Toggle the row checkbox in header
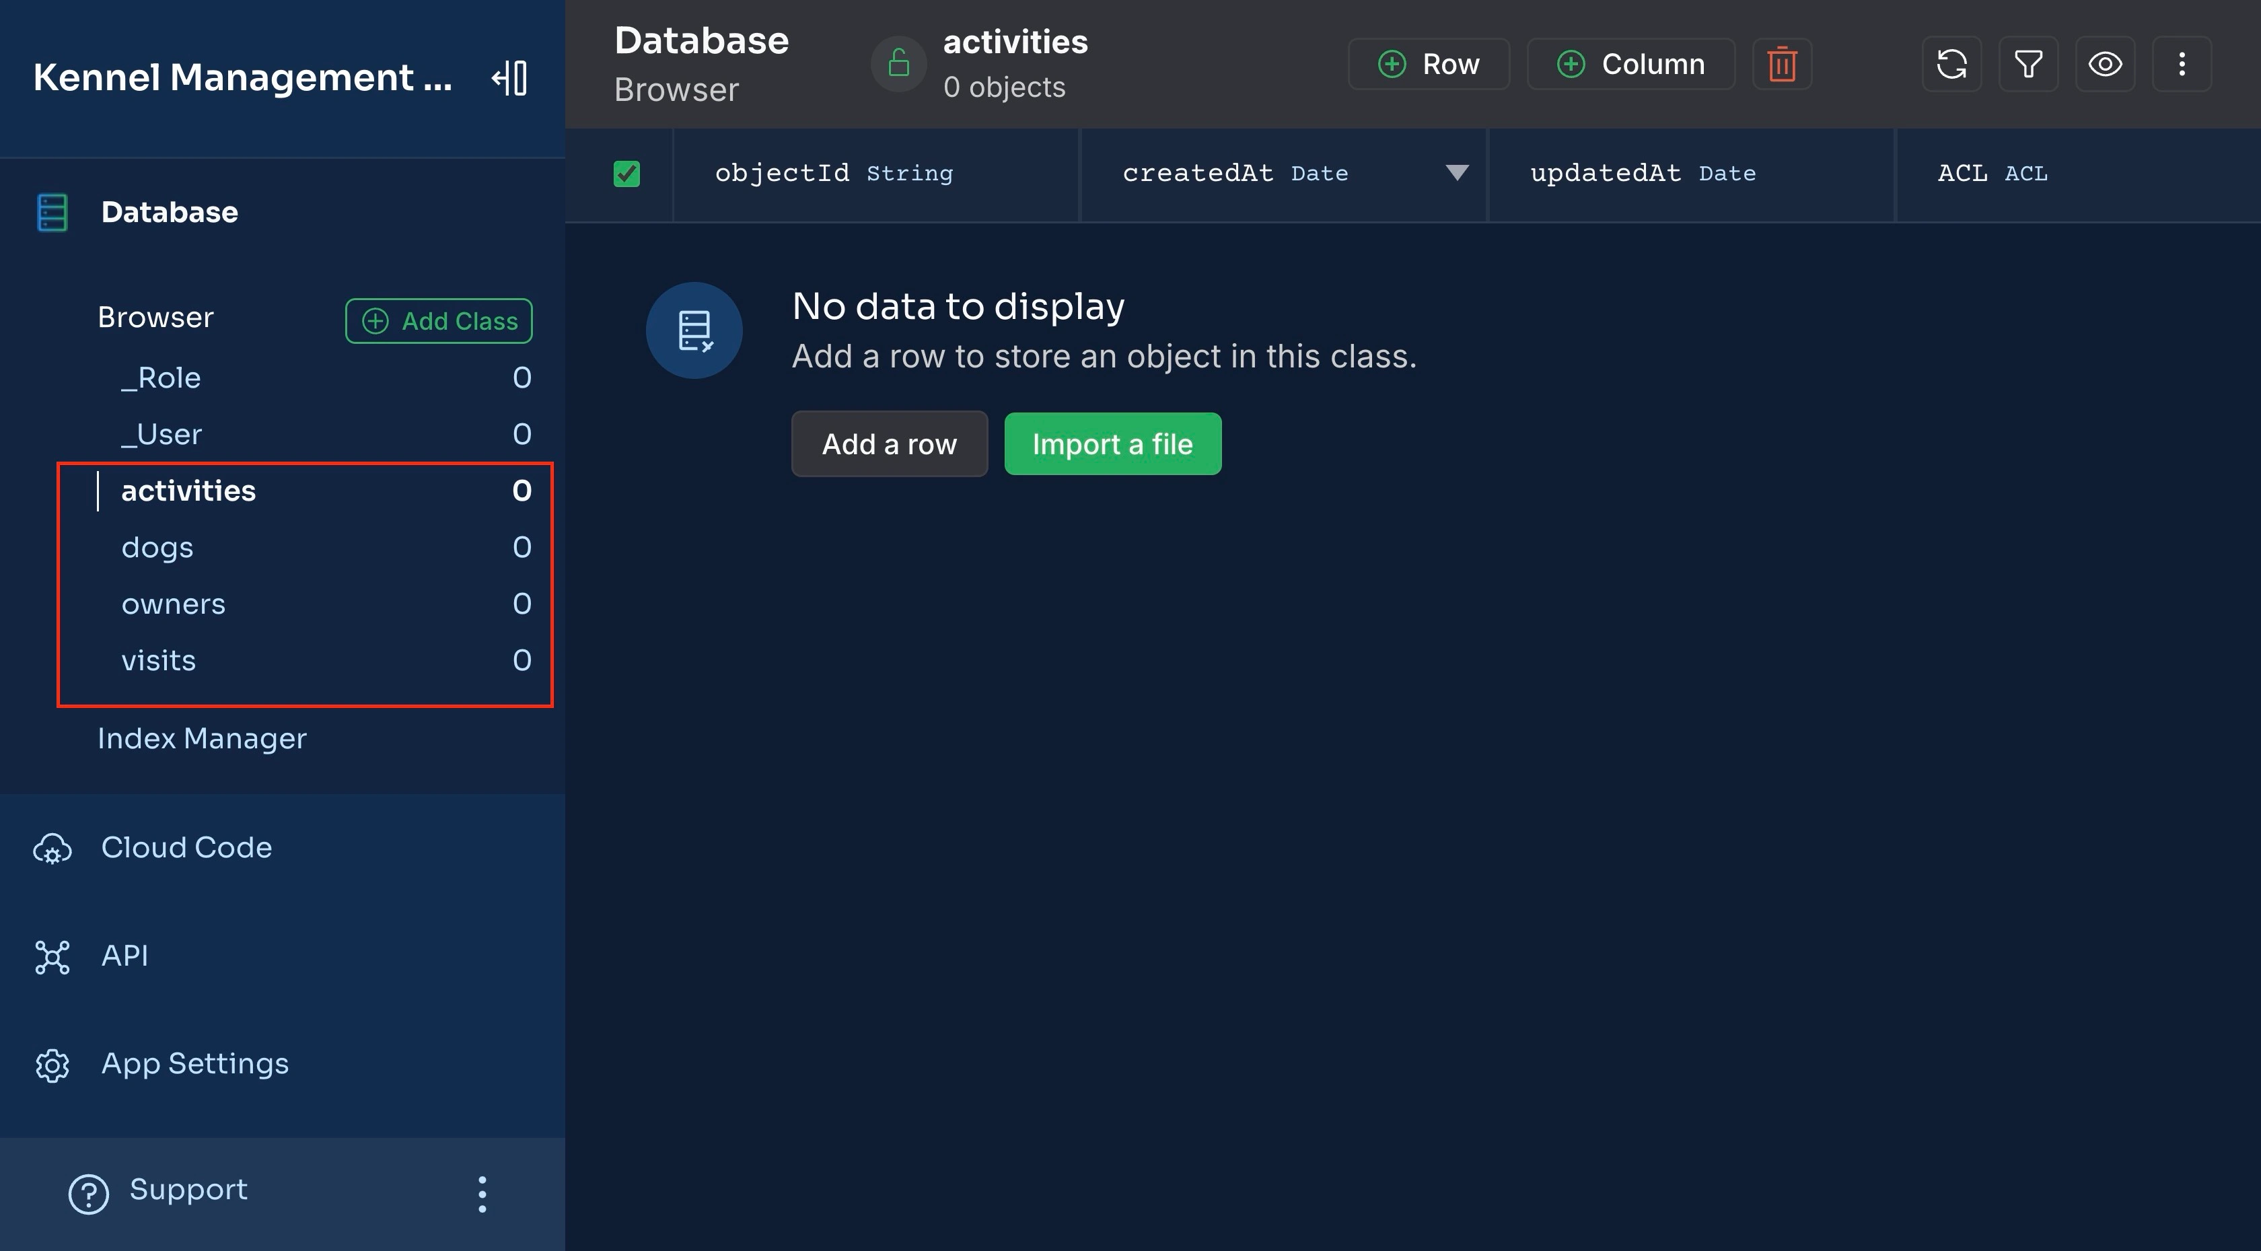 (x=627, y=172)
